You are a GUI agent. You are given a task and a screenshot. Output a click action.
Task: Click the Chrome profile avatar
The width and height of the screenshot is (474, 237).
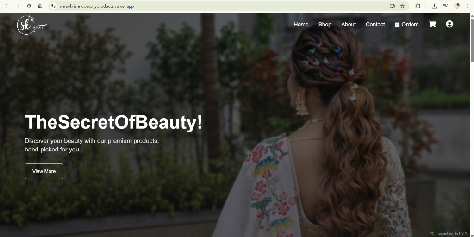point(457,6)
